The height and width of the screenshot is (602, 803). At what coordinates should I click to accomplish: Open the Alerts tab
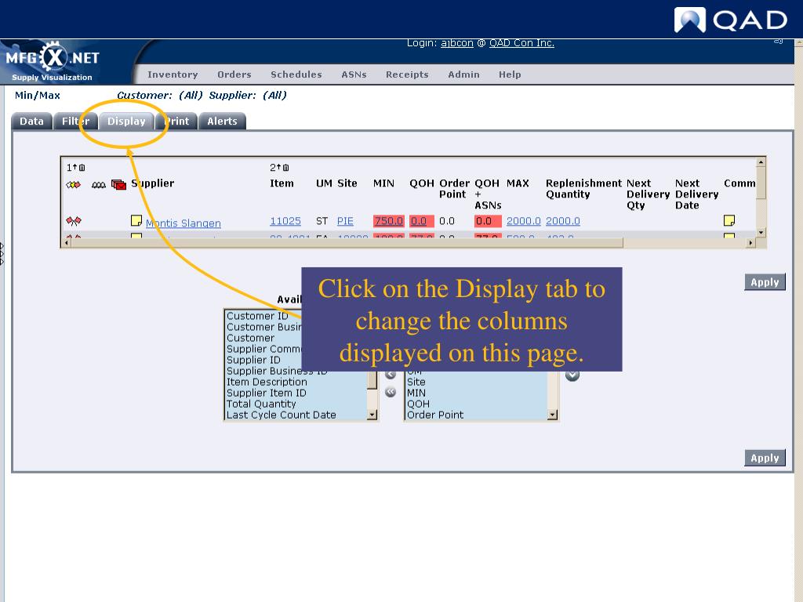click(x=222, y=121)
